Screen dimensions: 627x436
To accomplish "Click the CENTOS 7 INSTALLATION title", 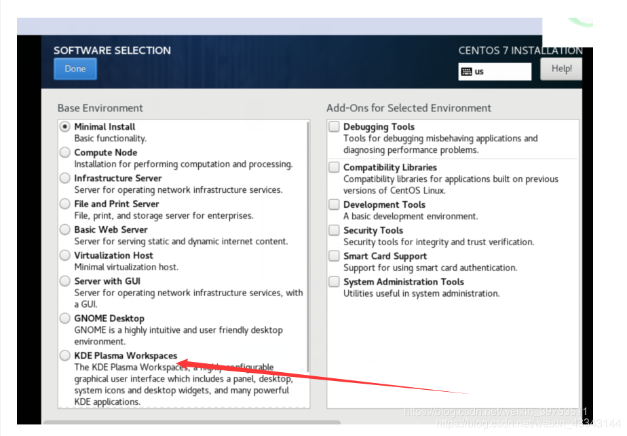I will [x=520, y=50].
